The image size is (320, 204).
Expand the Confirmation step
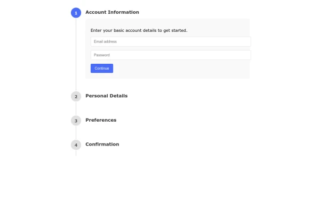(102, 144)
